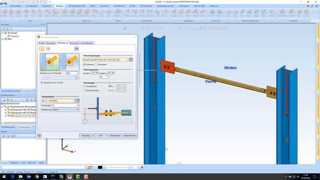Click the Rechteck plate icon in Blech neu group
Screen dimensions: 320x180
[65, 13]
